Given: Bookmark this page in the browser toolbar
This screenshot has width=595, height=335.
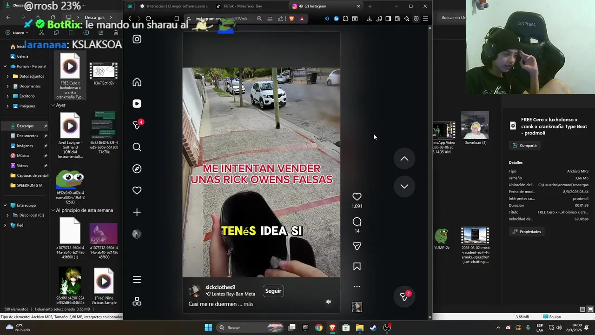Looking at the screenshot, I should coord(177,19).
